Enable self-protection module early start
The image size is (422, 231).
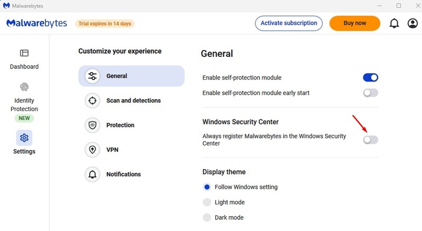(370, 93)
